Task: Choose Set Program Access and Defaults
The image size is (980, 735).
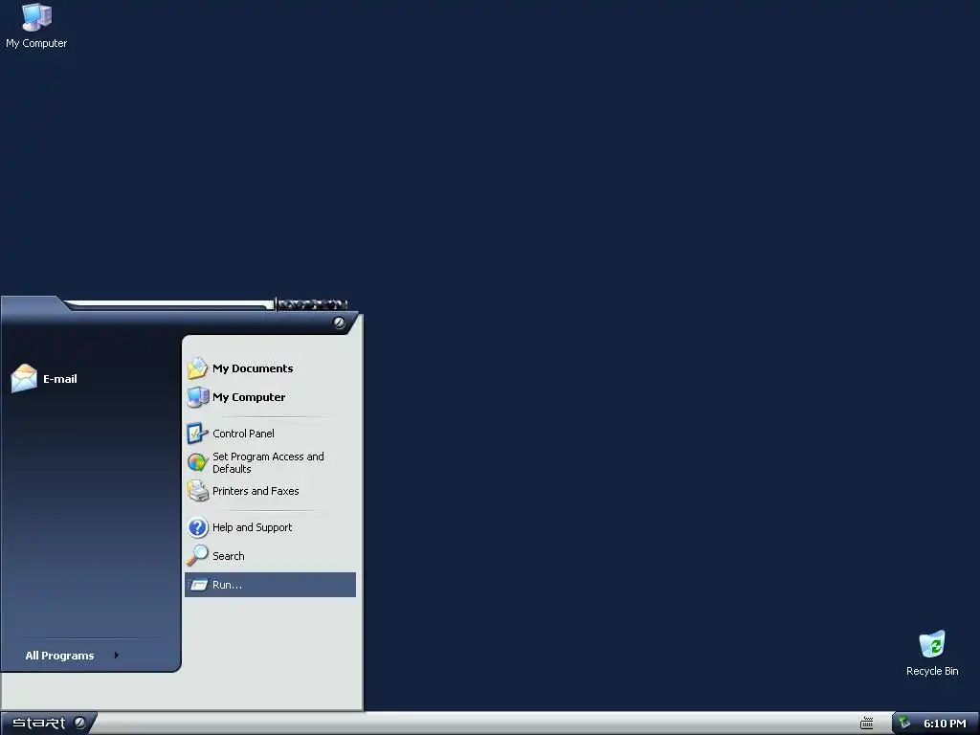Action: pyautogui.click(x=270, y=462)
